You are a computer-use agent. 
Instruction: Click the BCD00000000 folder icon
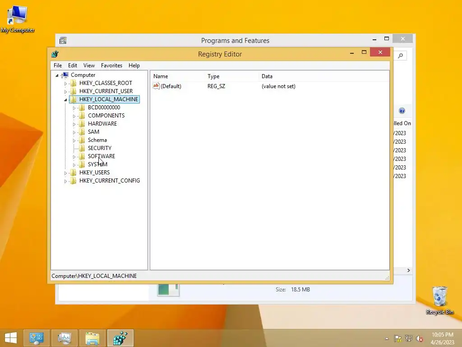pos(82,108)
